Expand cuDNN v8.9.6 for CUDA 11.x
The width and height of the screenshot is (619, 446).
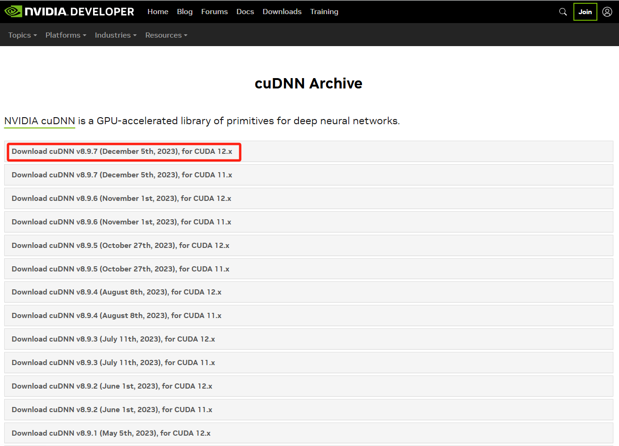tap(309, 222)
